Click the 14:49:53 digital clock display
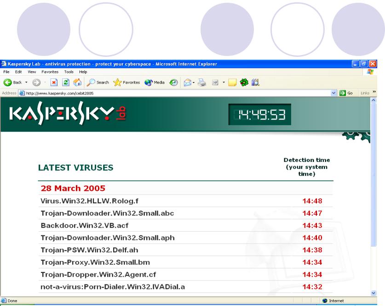The image size is (385, 306). [x=260, y=114]
